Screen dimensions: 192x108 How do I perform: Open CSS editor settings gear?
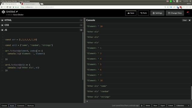click(x=2, y=25)
